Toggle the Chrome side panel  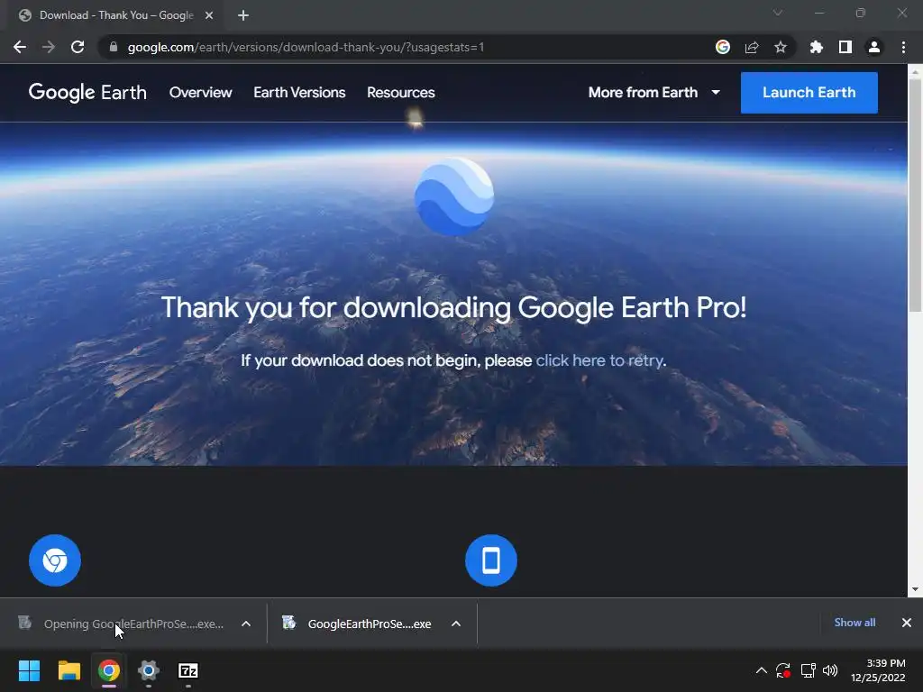tap(845, 47)
